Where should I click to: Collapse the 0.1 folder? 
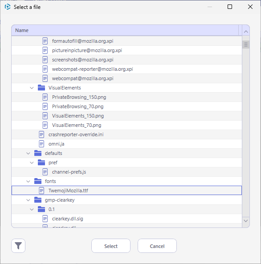point(32,209)
